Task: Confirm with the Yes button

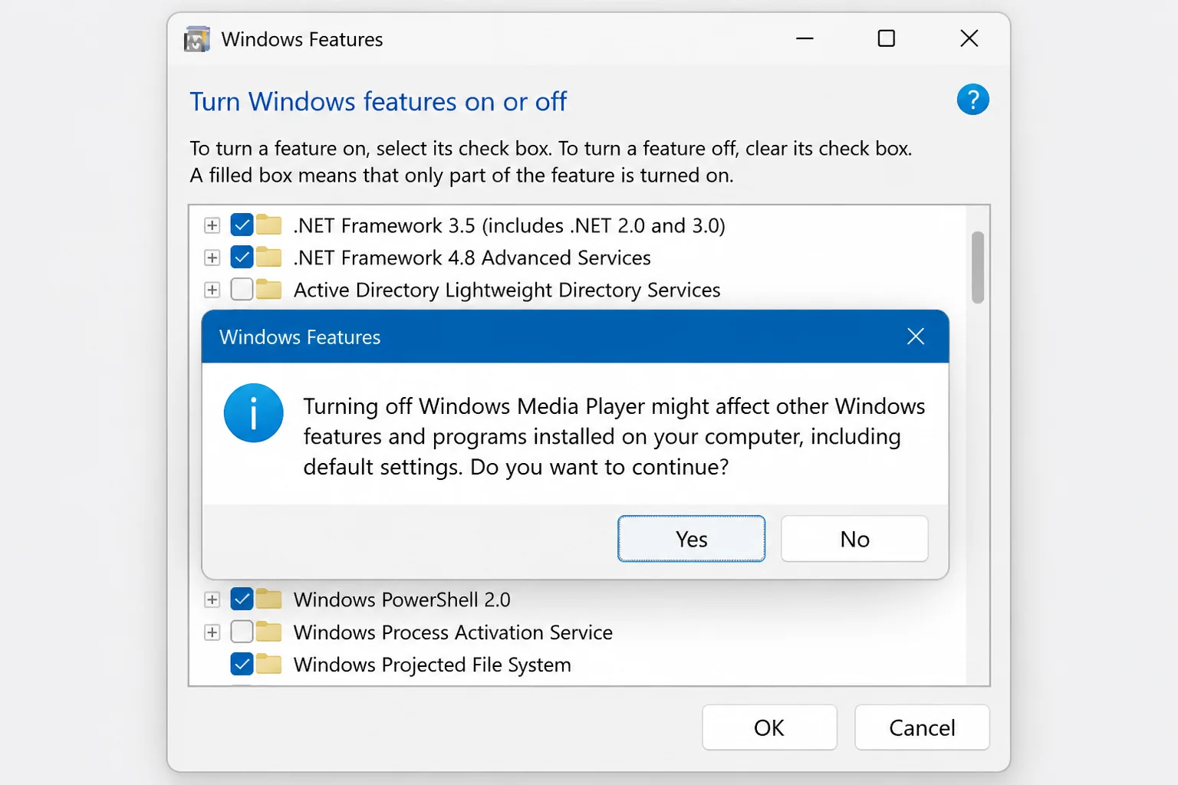Action: [x=691, y=539]
